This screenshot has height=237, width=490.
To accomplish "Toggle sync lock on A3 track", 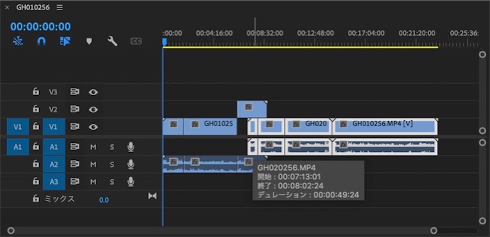I will click(74, 181).
